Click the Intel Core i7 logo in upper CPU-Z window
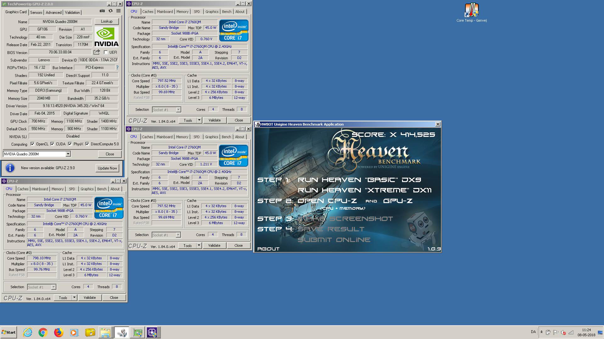The image size is (604, 339). coord(234,30)
